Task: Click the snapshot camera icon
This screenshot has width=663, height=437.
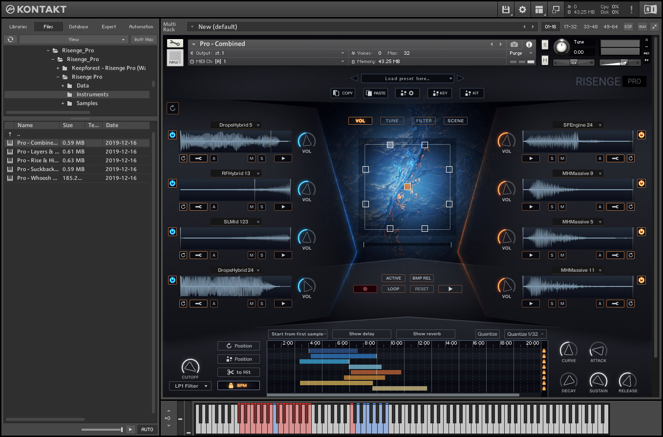Action: tap(514, 44)
